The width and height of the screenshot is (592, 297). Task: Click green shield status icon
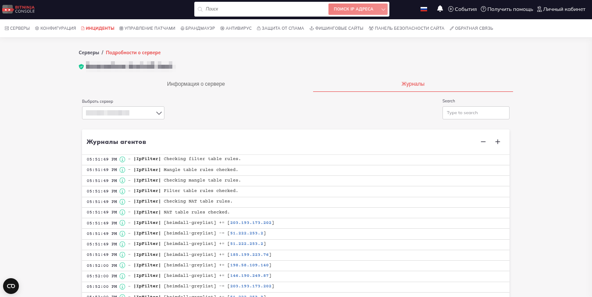click(x=81, y=66)
